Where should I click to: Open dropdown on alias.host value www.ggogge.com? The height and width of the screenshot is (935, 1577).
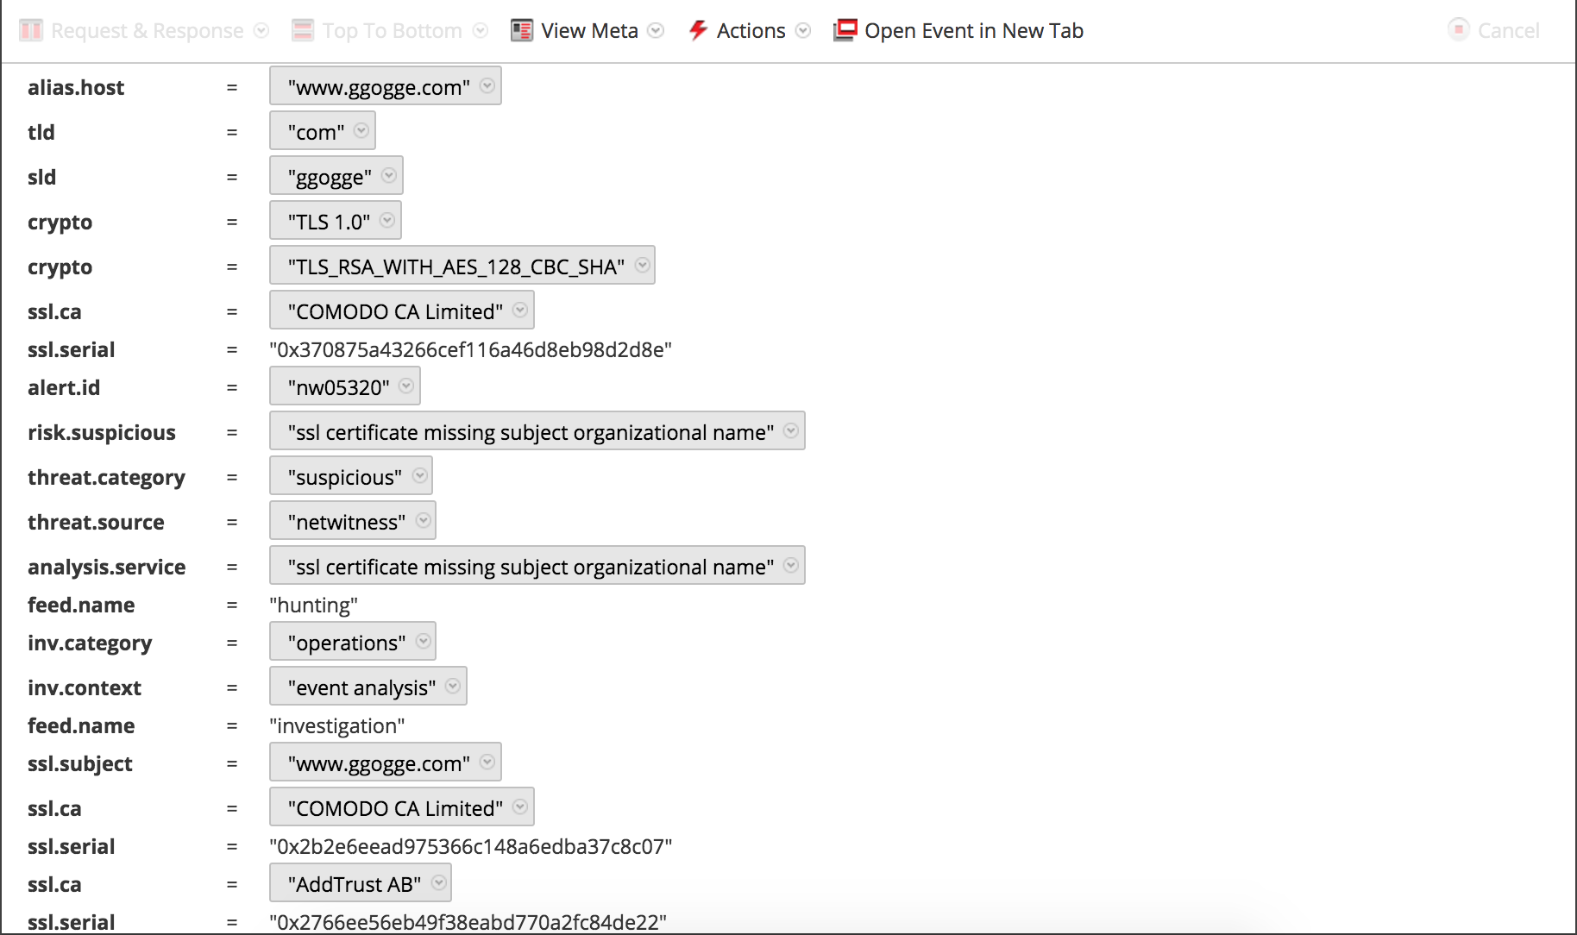tap(487, 85)
